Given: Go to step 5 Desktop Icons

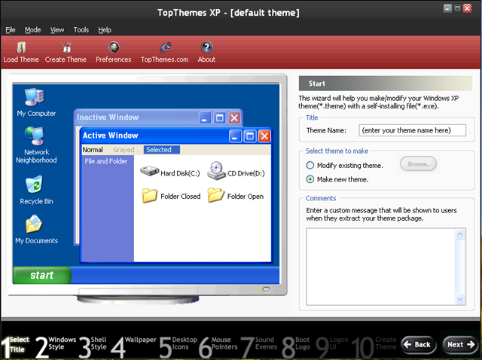Looking at the screenshot, I should 178,346.
